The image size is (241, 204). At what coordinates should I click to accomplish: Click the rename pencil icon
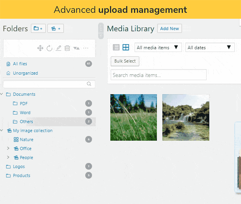[58, 48]
